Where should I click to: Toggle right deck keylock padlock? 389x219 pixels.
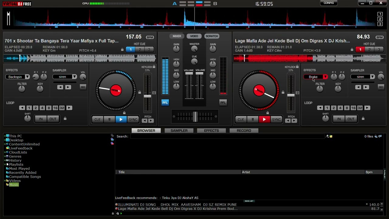tap(297, 67)
